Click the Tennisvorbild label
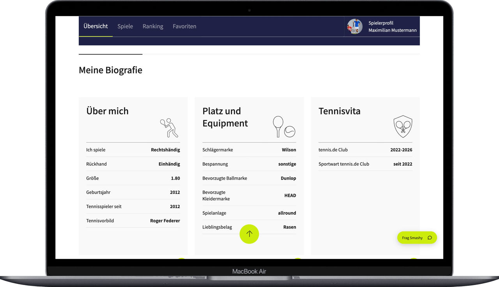This screenshot has width=499, height=287. [x=100, y=221]
